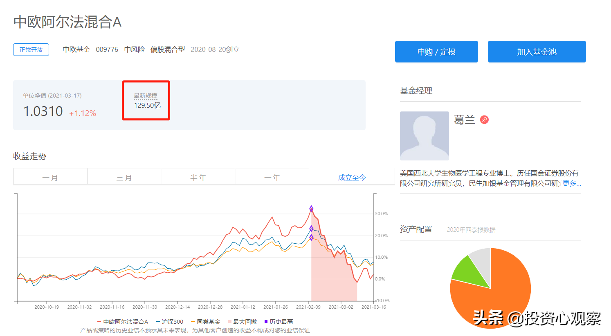Click the 2020-08-20创立 founding date

point(215,49)
